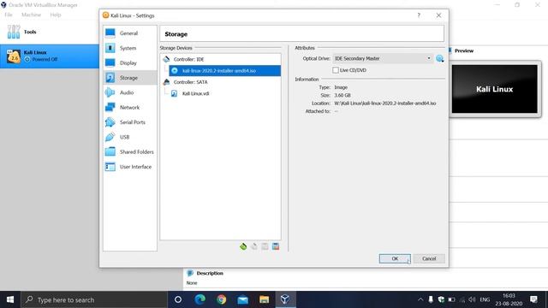Open the USB settings category
Image resolution: width=548 pixels, height=308 pixels.
(x=129, y=137)
